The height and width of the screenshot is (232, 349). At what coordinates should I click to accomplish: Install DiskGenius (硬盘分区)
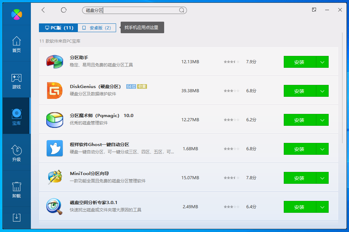pos(300,91)
